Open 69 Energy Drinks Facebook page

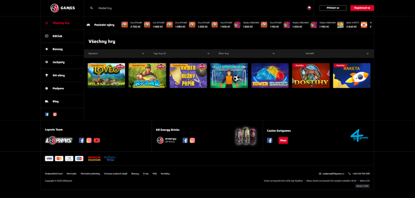point(185,140)
